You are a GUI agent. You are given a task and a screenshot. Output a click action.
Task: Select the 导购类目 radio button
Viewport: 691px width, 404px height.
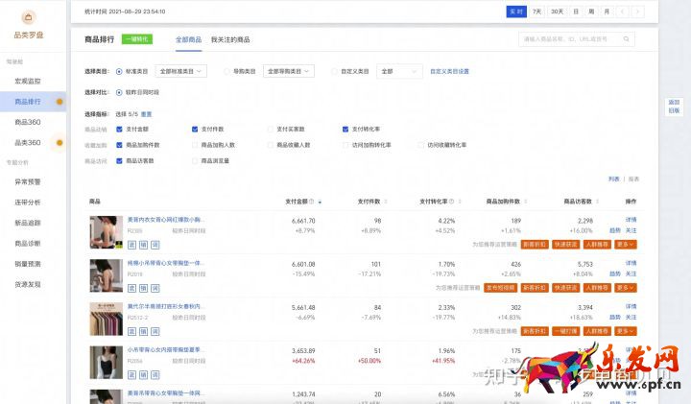pos(226,71)
